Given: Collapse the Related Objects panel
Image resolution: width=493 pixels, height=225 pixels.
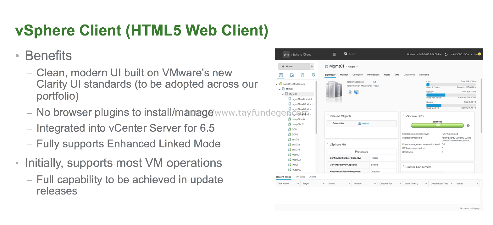Looking at the screenshot, I should 328,116.
